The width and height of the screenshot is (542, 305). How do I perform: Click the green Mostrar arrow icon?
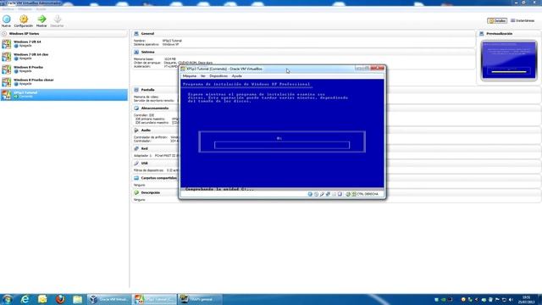pos(41,19)
